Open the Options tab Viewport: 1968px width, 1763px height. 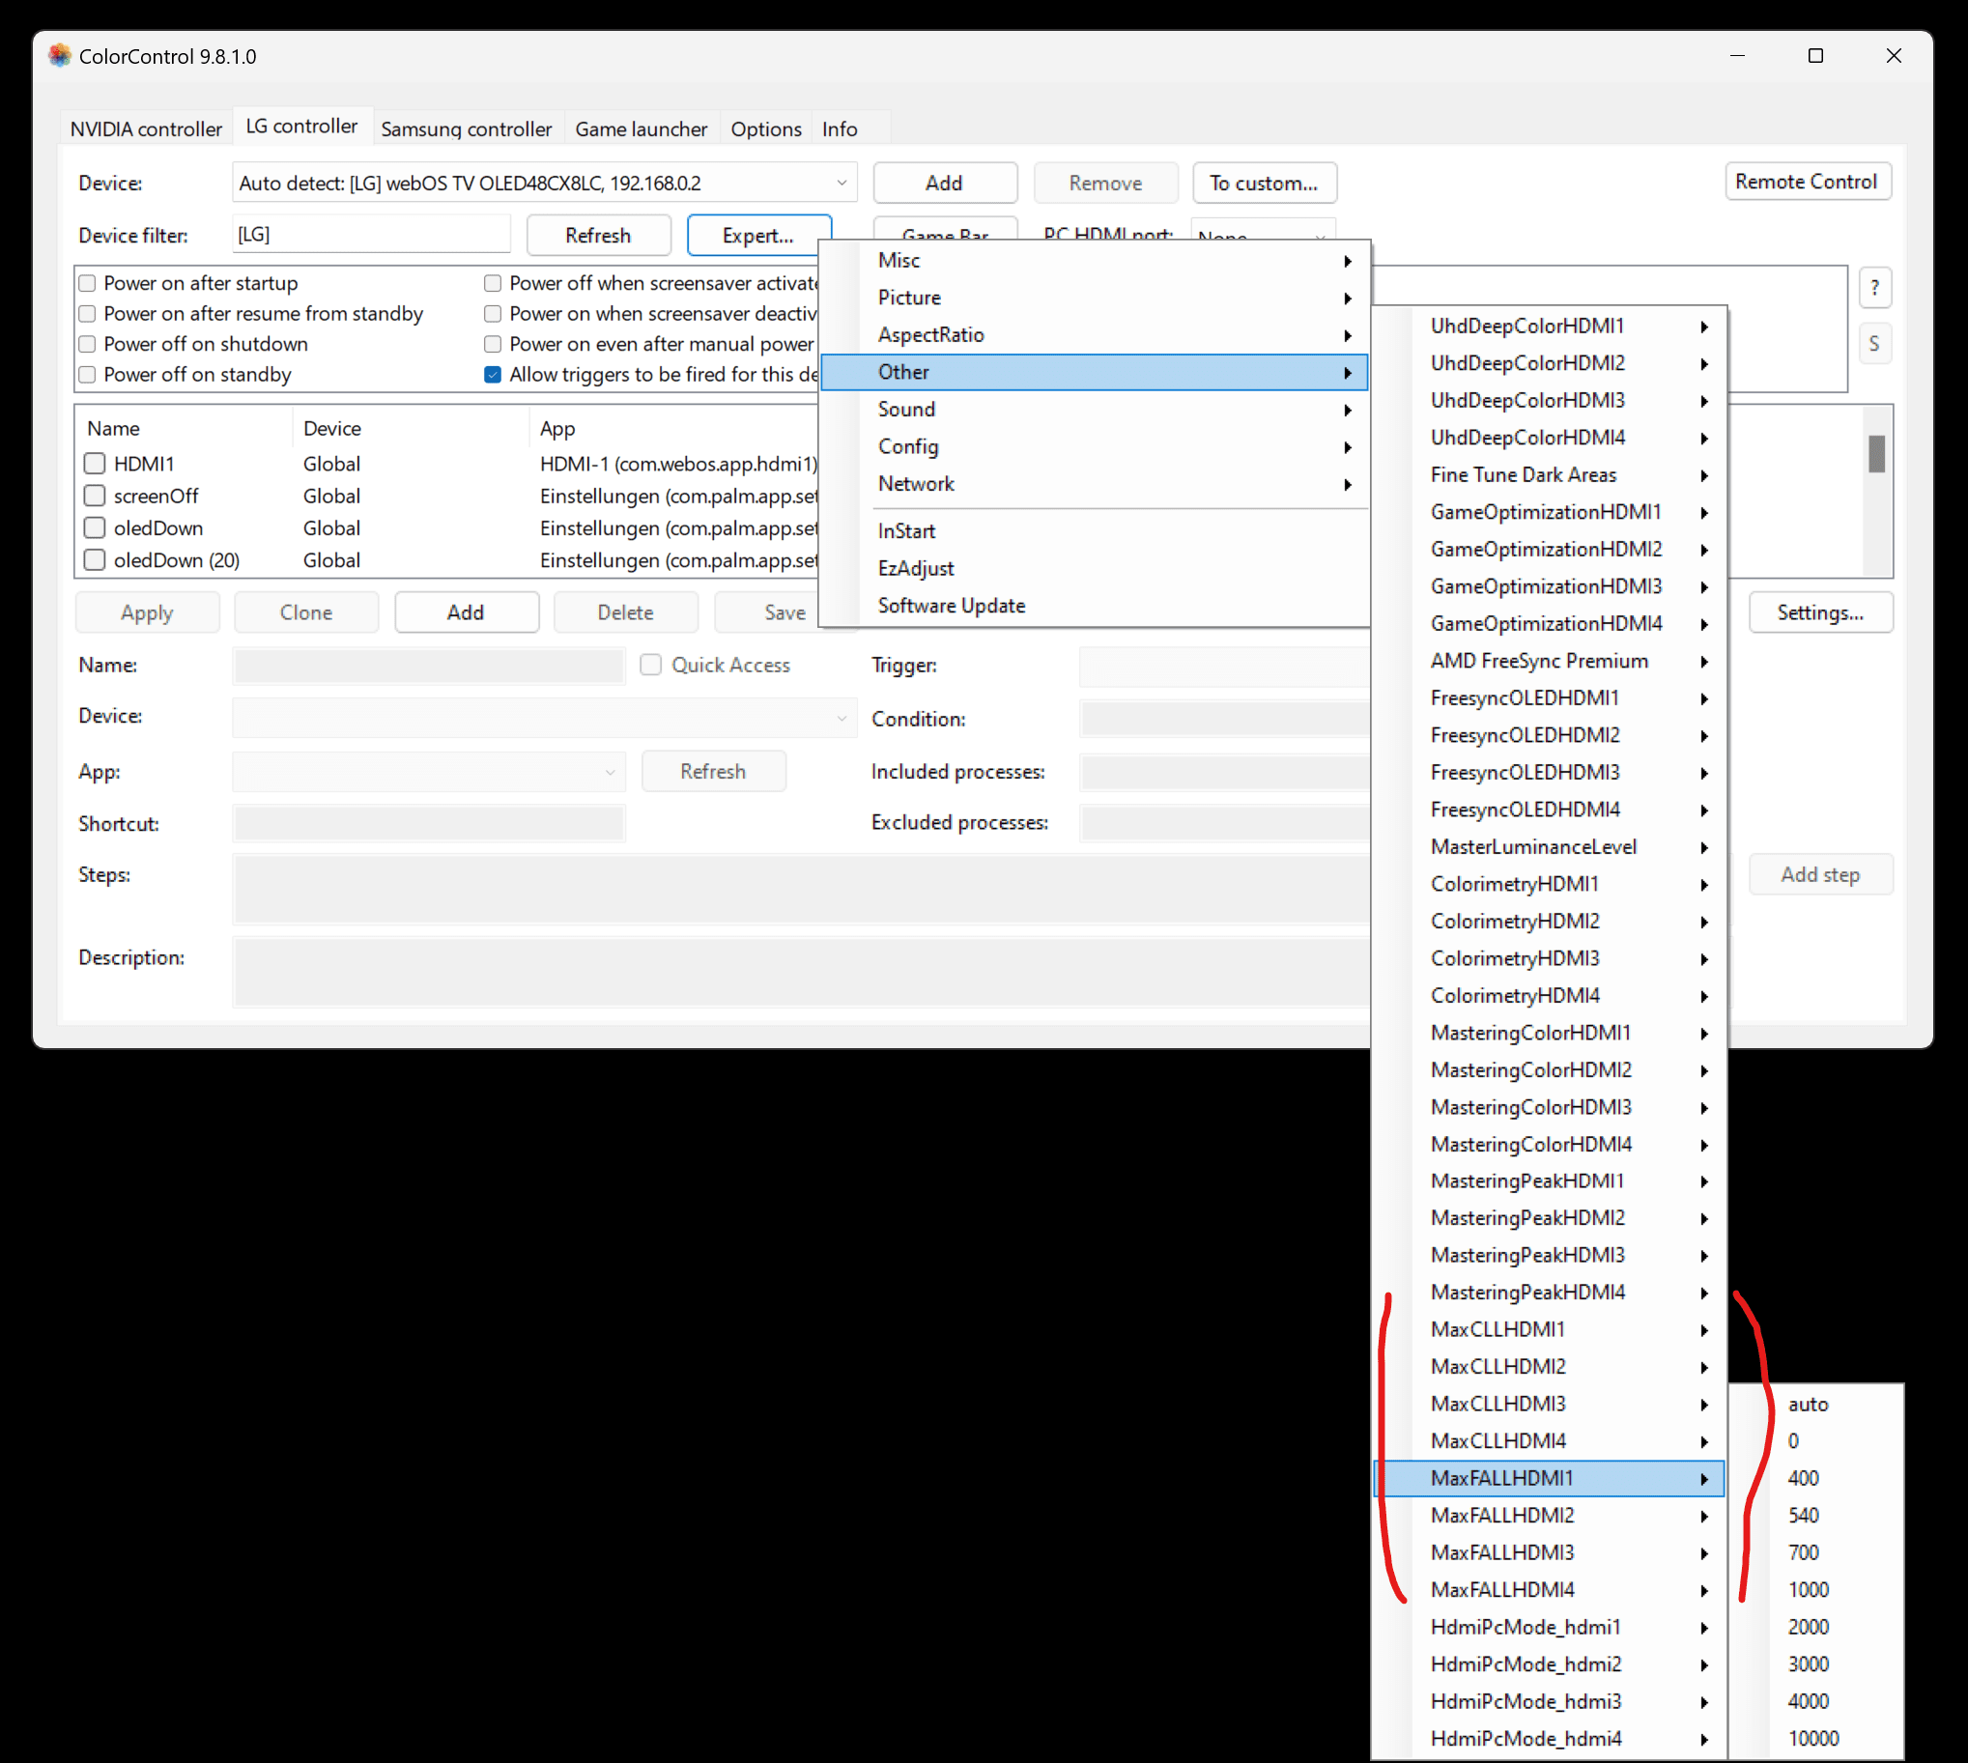765,128
